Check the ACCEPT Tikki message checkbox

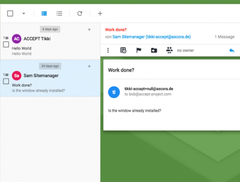coord(6,45)
